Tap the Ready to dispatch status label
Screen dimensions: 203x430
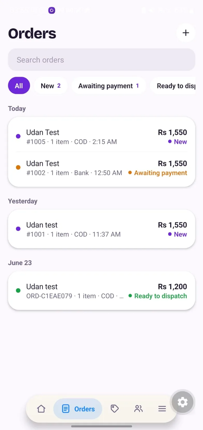[x=158, y=296]
